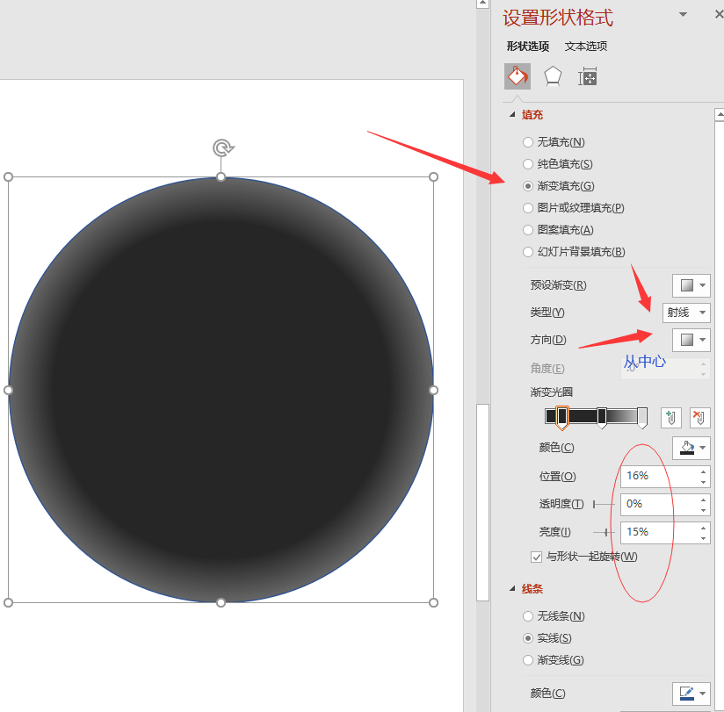Screen dimensions: 724x712
Task: Click the dark gradient circle shape
Action: [221, 390]
